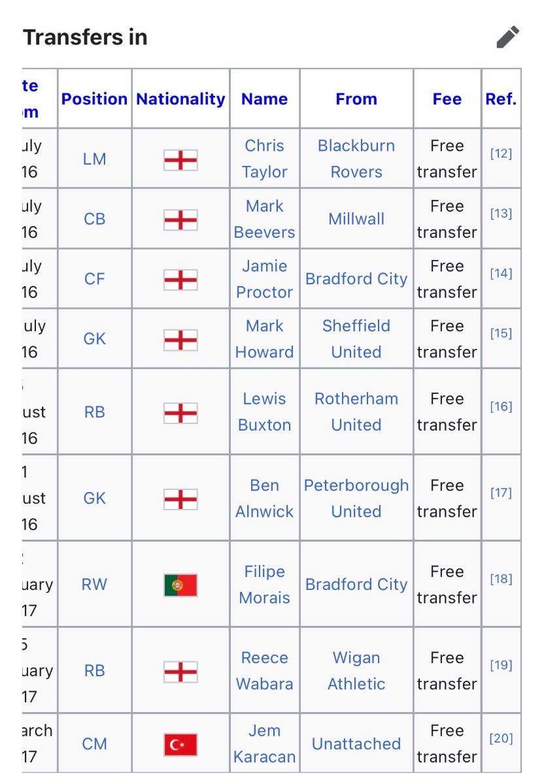Open the Blackburn Rovers club link

point(356,159)
